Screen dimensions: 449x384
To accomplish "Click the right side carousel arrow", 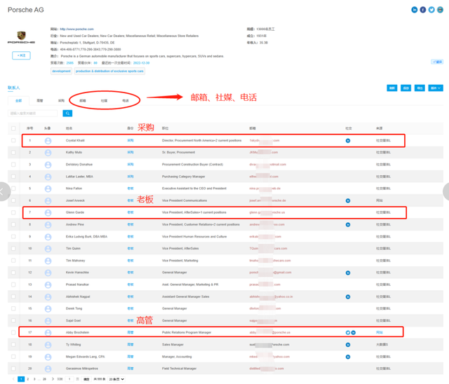I will coord(446,191).
